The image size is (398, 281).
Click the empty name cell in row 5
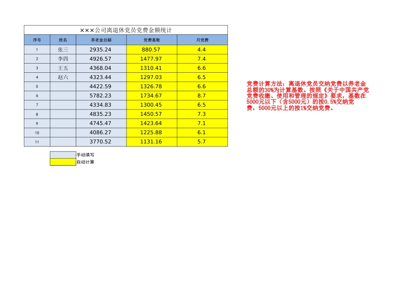coord(62,86)
